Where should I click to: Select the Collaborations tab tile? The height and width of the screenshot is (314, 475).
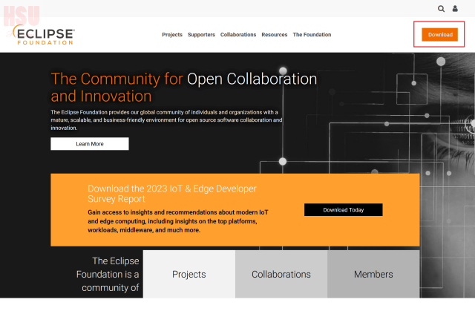coord(281,274)
